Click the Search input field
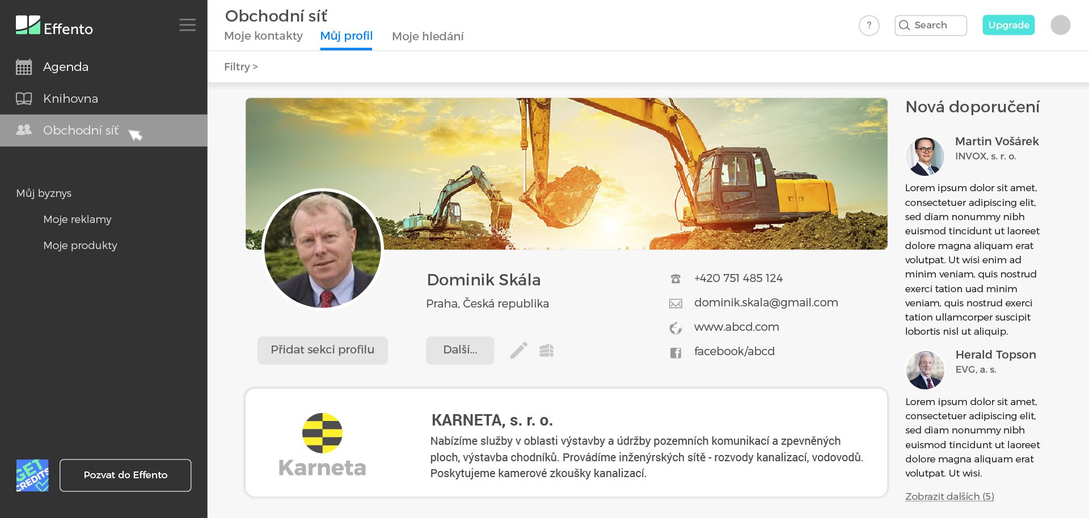Image resolution: width=1089 pixels, height=518 pixels. 931,26
